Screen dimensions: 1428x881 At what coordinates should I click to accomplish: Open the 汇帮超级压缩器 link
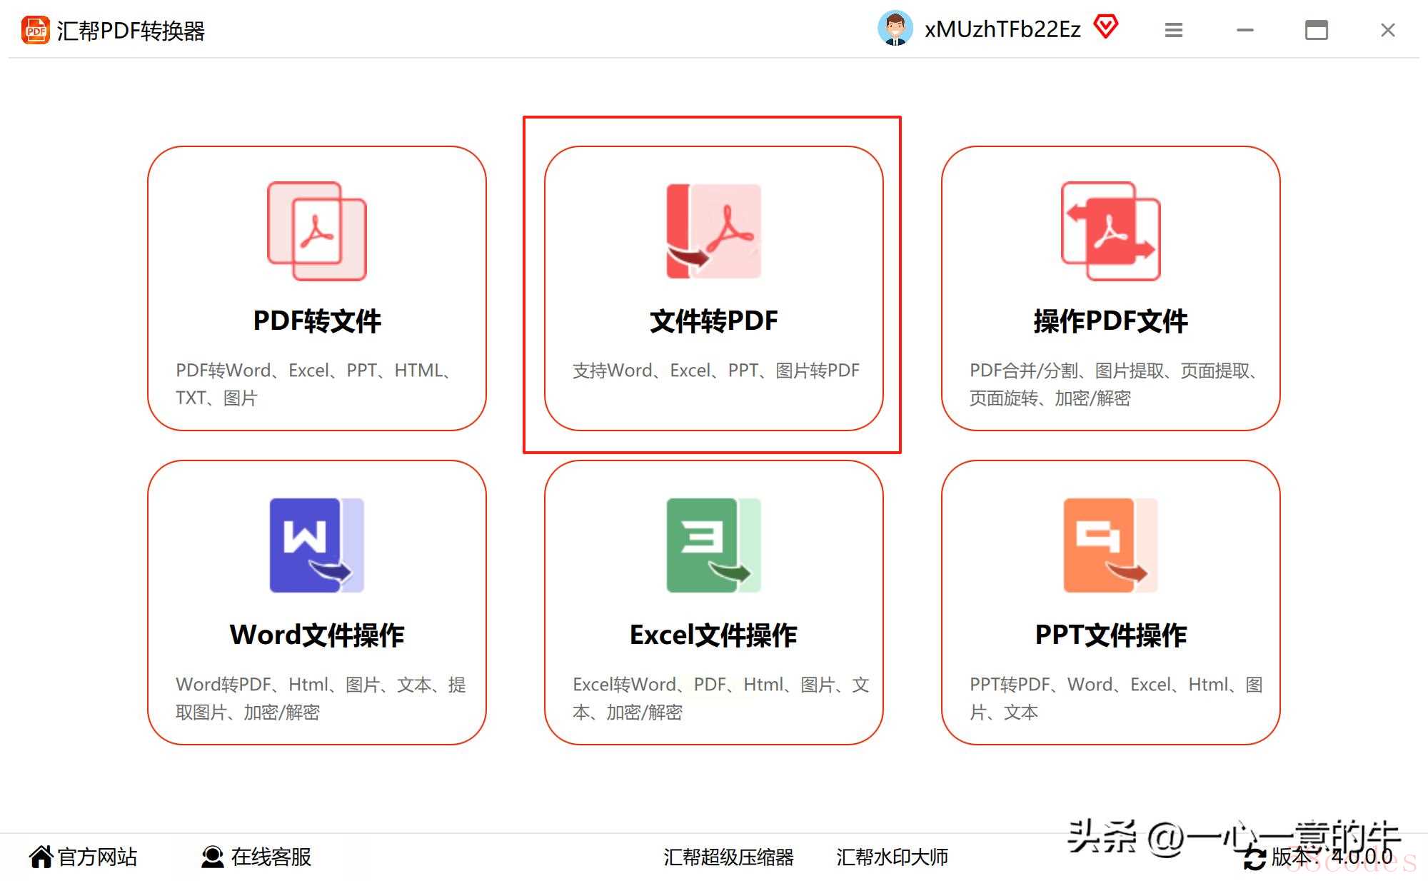728,857
